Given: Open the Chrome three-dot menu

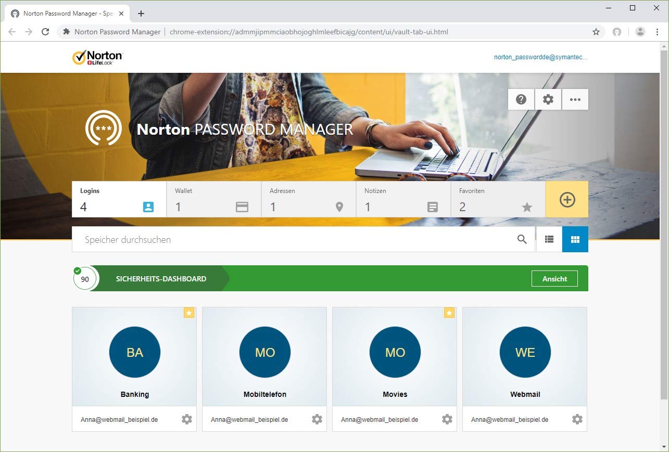Looking at the screenshot, I should (657, 32).
